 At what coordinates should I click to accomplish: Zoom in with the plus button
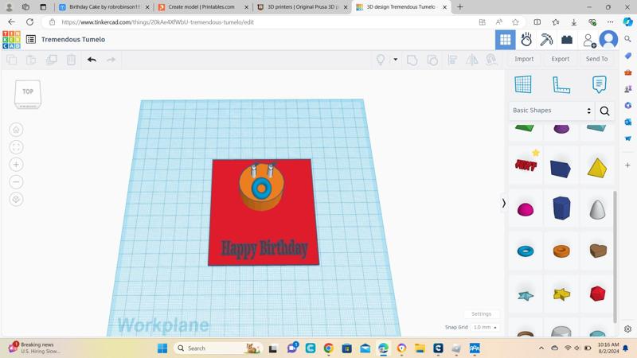pos(16,165)
